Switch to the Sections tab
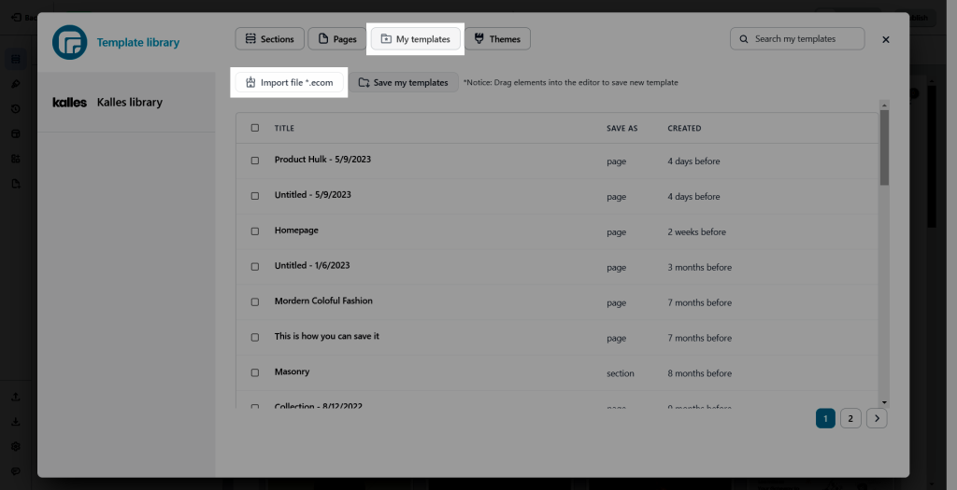The width and height of the screenshot is (957, 490). click(x=269, y=39)
